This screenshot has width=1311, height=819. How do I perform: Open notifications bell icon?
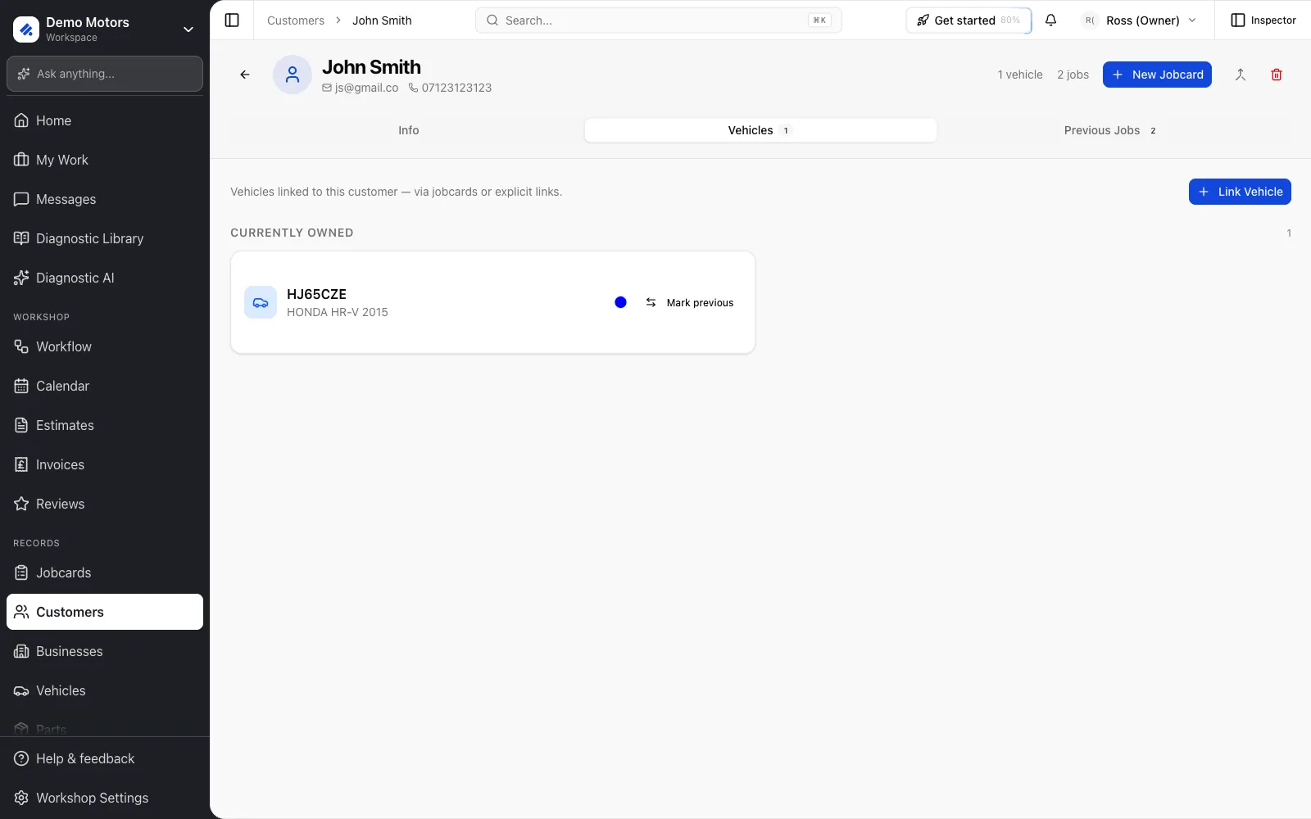1050,20
